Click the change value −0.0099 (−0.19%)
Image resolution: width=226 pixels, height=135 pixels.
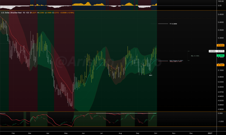click(67, 13)
